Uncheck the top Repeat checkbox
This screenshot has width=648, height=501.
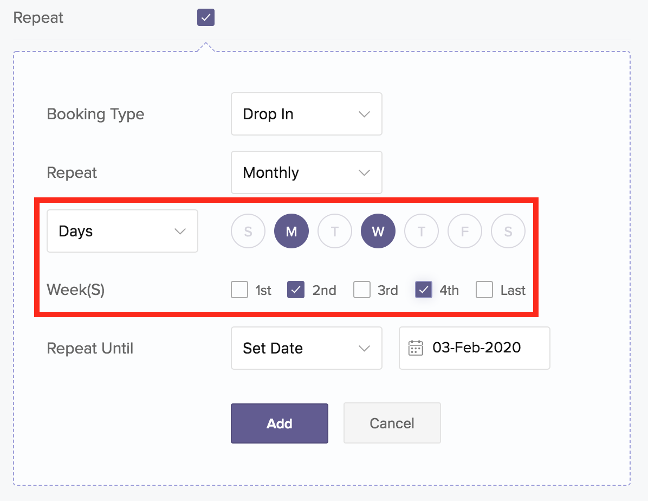(x=206, y=17)
